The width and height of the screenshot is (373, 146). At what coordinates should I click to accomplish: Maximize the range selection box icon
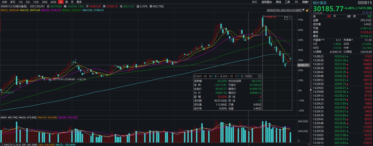click(285, 18)
